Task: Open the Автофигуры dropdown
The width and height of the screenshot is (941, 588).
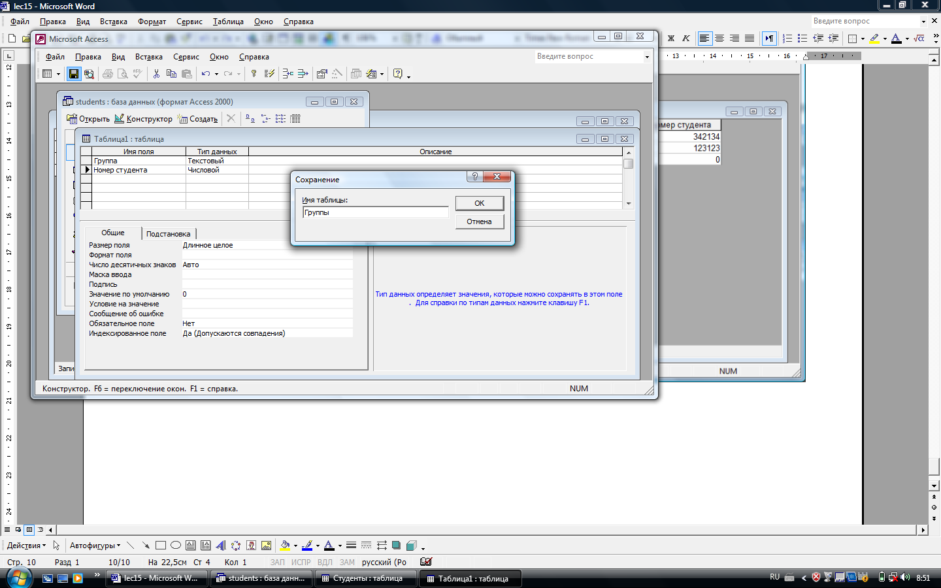Action: pyautogui.click(x=95, y=546)
